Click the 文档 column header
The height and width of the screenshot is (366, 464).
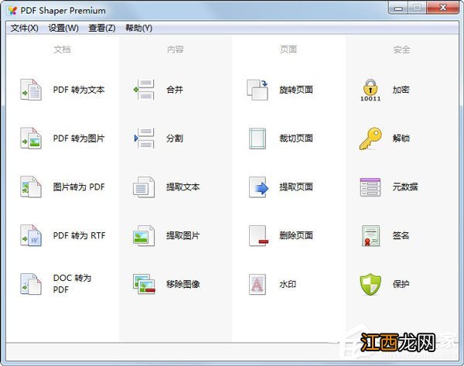[x=62, y=50]
